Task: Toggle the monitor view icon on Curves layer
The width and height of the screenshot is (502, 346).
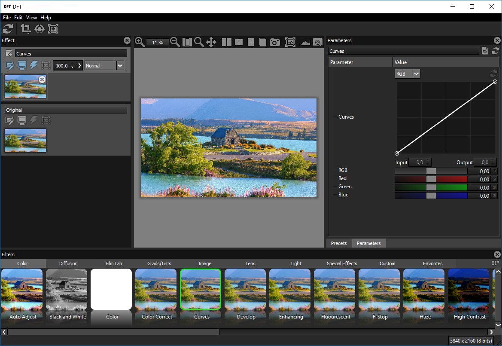Action: [x=21, y=65]
